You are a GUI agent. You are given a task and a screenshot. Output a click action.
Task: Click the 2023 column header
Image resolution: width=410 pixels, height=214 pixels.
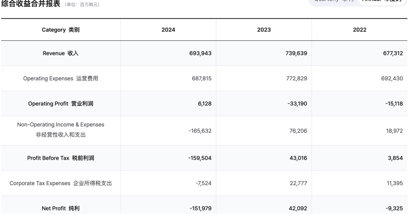click(264, 30)
